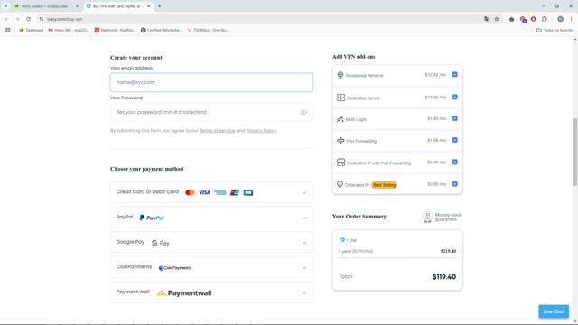
Task: Click the CoinPayments logo
Action: [175, 268]
